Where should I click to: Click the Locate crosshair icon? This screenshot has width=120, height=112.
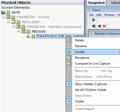[x=69, y=52]
